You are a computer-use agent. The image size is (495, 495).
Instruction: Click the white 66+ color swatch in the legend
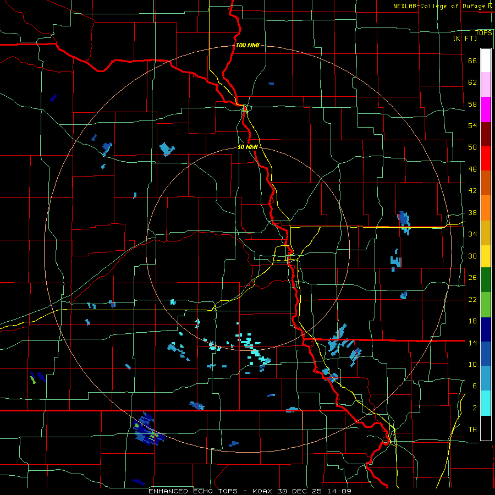click(486, 61)
